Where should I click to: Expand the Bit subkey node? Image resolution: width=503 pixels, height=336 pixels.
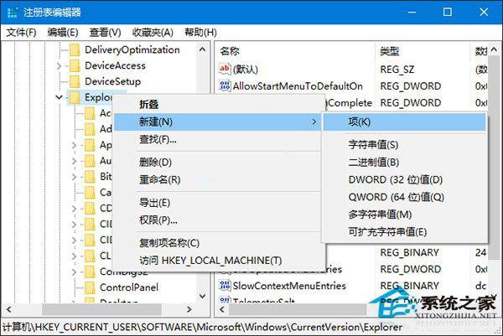(74, 177)
